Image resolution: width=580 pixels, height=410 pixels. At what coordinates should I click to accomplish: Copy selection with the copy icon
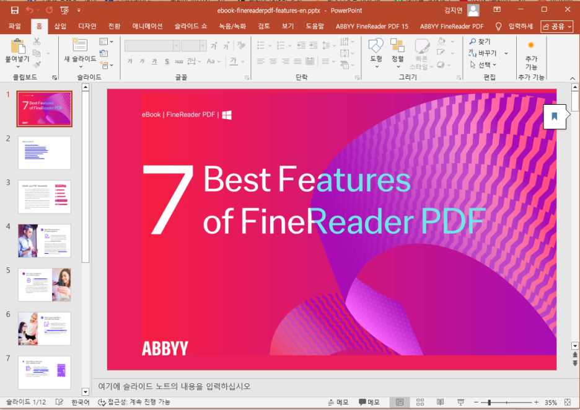tap(37, 53)
